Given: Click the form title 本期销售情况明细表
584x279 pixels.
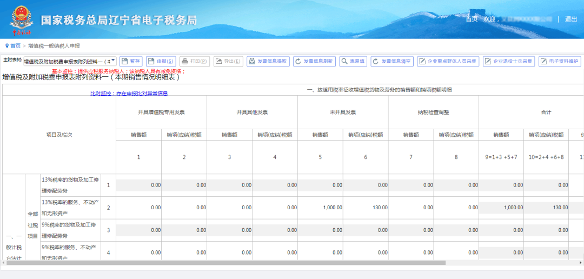Looking at the screenshot, I should click(x=91, y=77).
